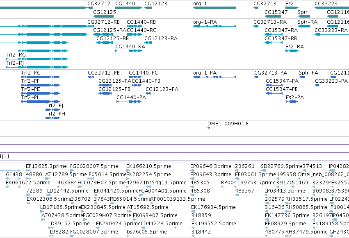Click the CG15347-RA transcript
This screenshot has height=238, width=349.
274,34
